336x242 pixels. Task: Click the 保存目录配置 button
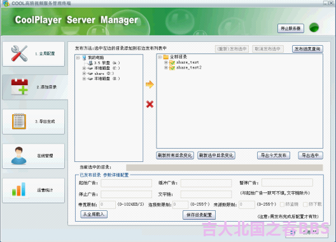[199, 215]
